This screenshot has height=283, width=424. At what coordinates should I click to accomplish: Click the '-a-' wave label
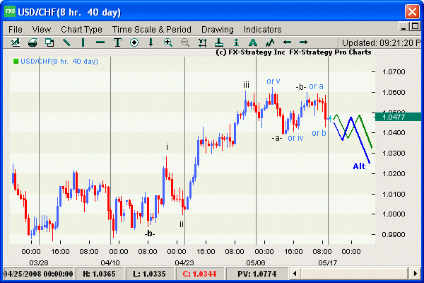tap(277, 138)
